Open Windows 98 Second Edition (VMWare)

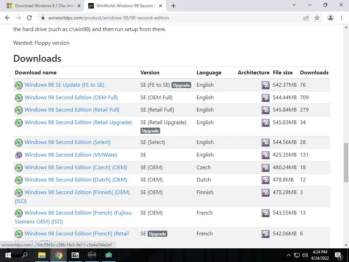pyautogui.click(x=71, y=155)
